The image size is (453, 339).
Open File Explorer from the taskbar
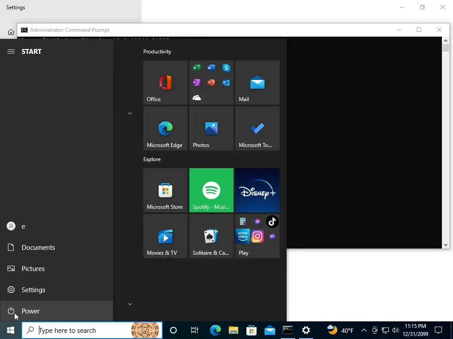(x=234, y=330)
